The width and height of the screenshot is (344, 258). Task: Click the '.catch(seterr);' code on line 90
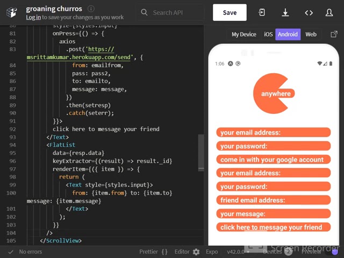click(90, 113)
